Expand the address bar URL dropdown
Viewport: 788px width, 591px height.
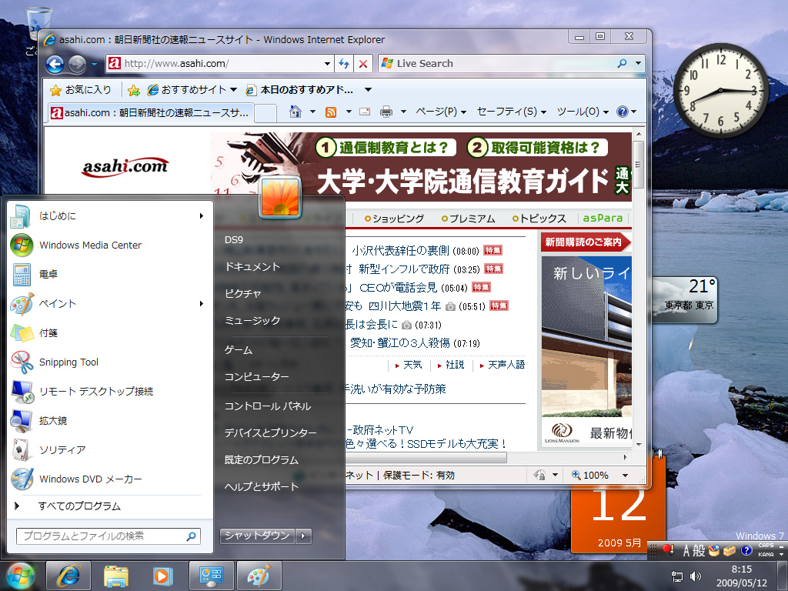click(x=327, y=64)
